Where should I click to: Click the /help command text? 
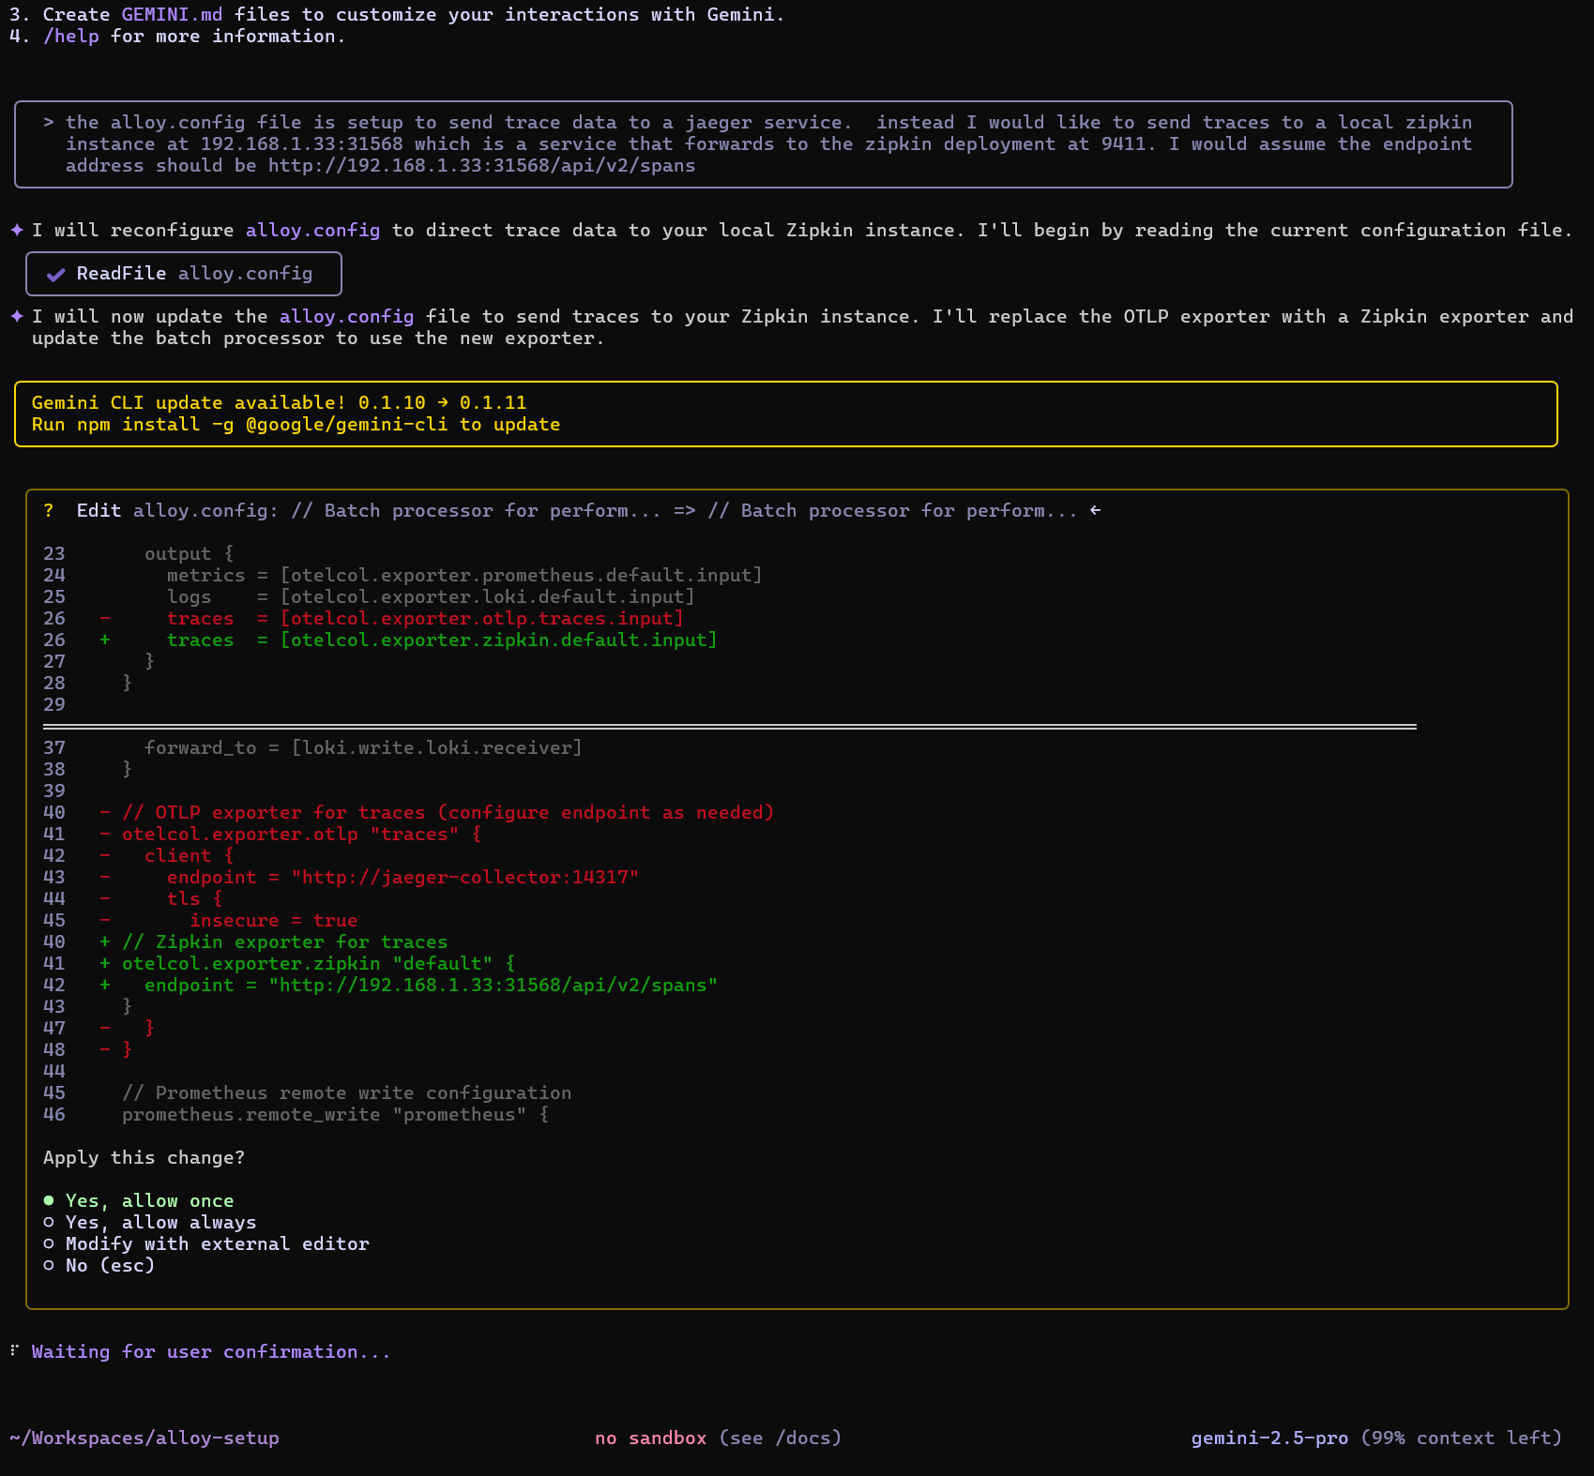pyautogui.click(x=71, y=37)
